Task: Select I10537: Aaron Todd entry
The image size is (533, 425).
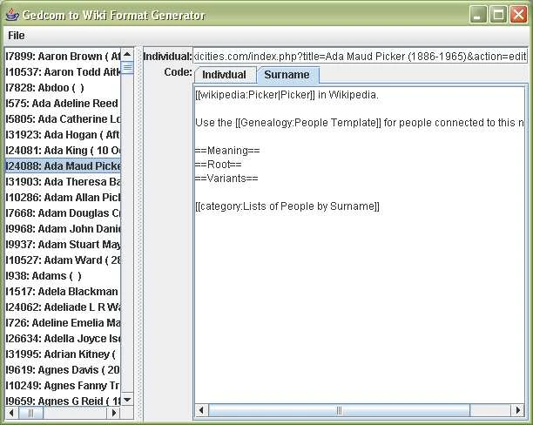Action: tap(63, 72)
